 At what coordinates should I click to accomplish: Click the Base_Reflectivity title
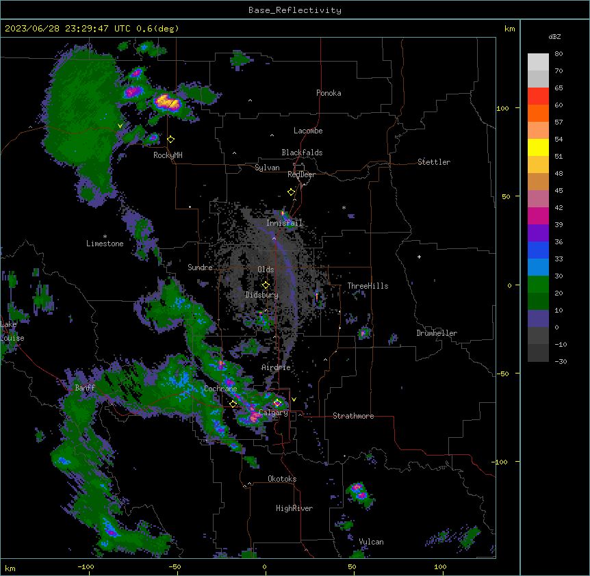295,10
